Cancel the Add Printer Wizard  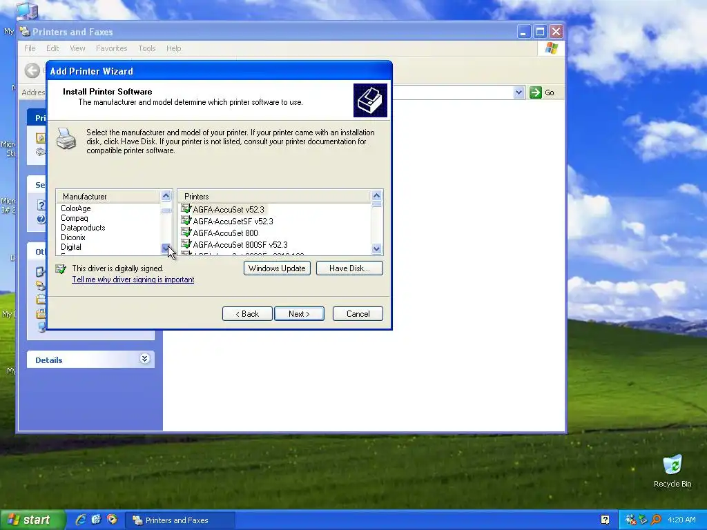click(358, 314)
